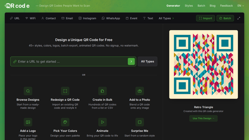Select the WiFi type tab
This screenshot has height=140, width=249.
coord(31,18)
